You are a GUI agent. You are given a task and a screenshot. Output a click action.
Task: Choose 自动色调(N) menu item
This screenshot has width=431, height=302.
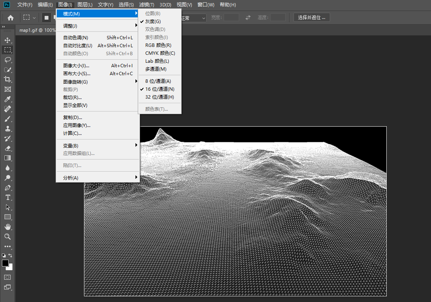pyautogui.click(x=98, y=38)
